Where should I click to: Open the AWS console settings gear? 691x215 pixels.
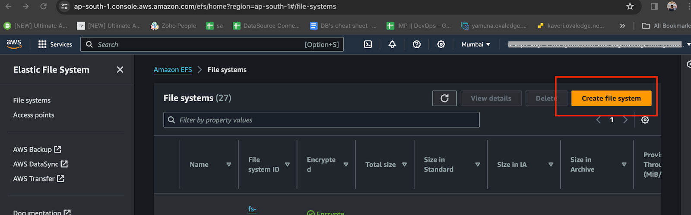coord(441,44)
